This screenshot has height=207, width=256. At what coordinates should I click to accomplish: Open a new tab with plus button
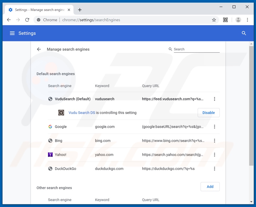(80, 10)
